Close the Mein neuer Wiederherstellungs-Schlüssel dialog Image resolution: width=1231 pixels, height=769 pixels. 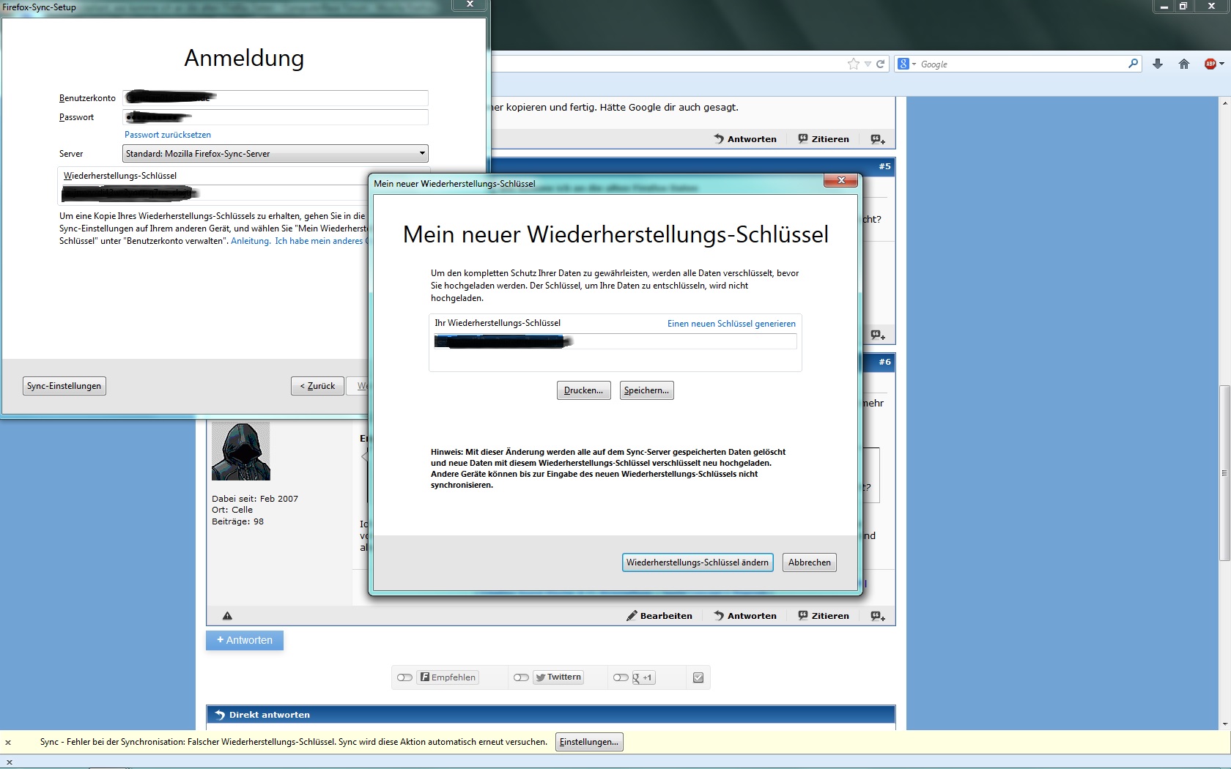[841, 180]
